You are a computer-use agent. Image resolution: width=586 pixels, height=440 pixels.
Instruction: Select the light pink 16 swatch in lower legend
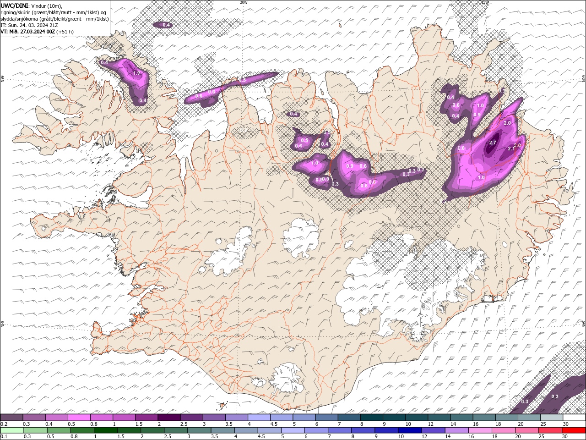tap(480, 430)
